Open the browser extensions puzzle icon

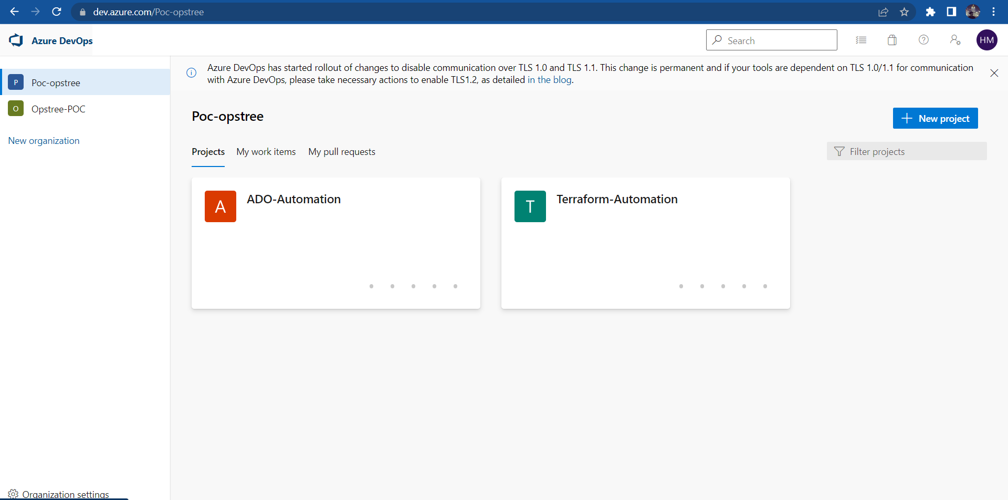(x=930, y=12)
